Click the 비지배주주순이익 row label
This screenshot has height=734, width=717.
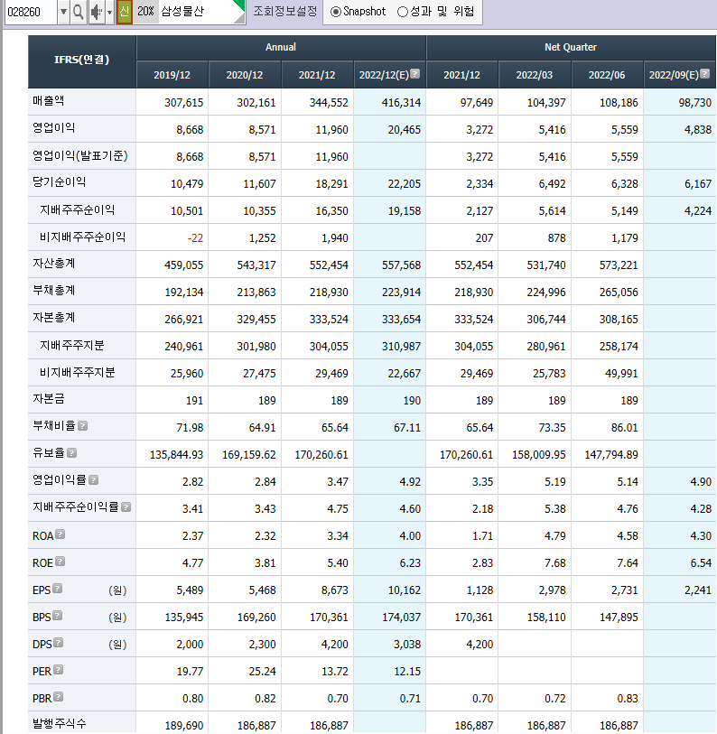point(82,237)
